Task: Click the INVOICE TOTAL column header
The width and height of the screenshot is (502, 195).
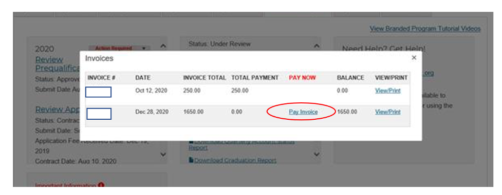Action: tap(204, 78)
